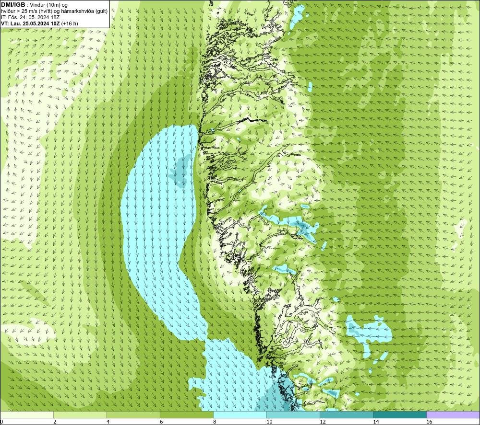The height and width of the screenshot is (425, 480).
Task: Click the 'VT: Lau. 25.05.2024 10Z' valid time
Action: pos(31,23)
